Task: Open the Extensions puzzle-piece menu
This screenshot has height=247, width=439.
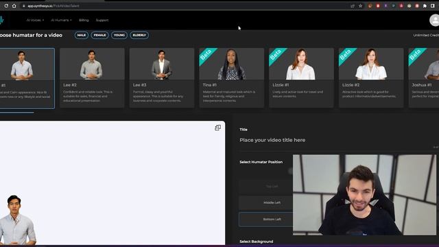Action: [x=425, y=6]
